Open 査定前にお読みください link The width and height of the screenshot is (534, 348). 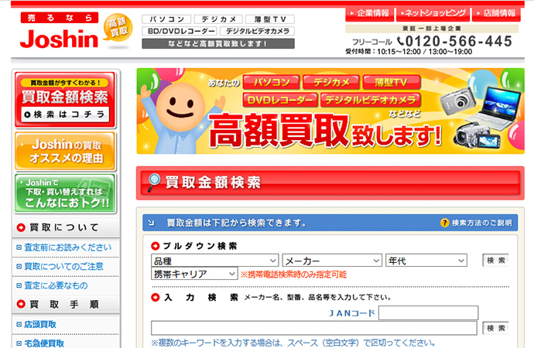(x=68, y=247)
